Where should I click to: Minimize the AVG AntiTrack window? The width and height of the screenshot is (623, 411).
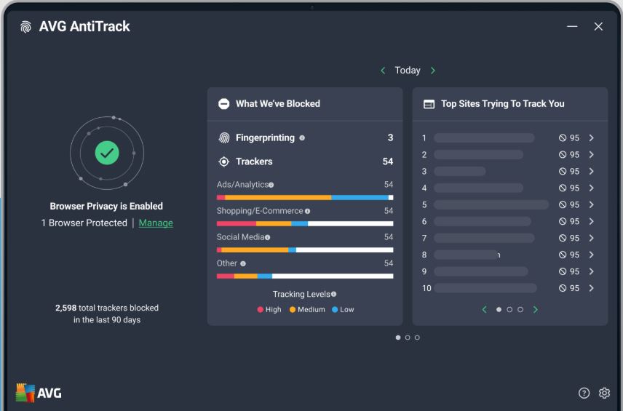click(x=572, y=27)
